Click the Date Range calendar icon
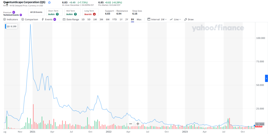 pyautogui.click(x=64, y=20)
